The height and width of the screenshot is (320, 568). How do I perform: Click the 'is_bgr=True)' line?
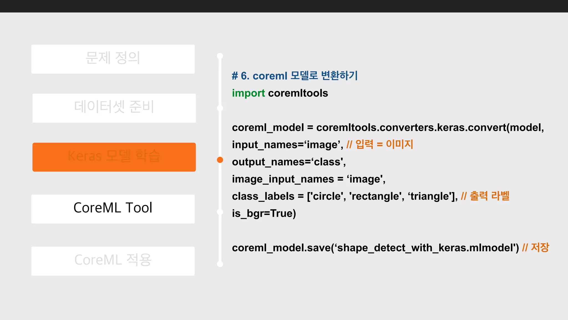pos(264,213)
